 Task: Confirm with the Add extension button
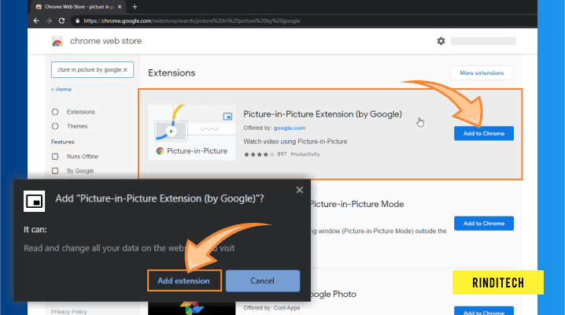click(184, 281)
